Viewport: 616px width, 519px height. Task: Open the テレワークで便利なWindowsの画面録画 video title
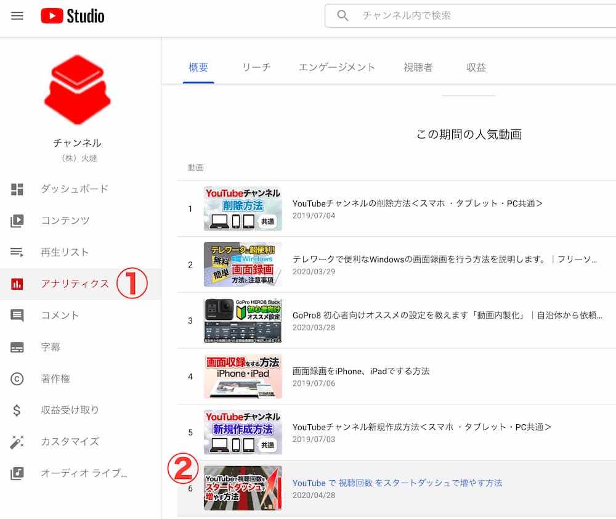(x=445, y=259)
